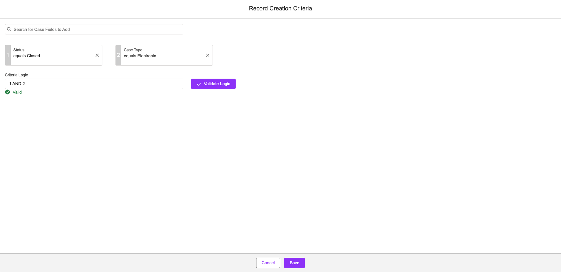This screenshot has width=561, height=272.
Task: Click the 'Record Creation Criteria' heading
Action: click(280, 8)
